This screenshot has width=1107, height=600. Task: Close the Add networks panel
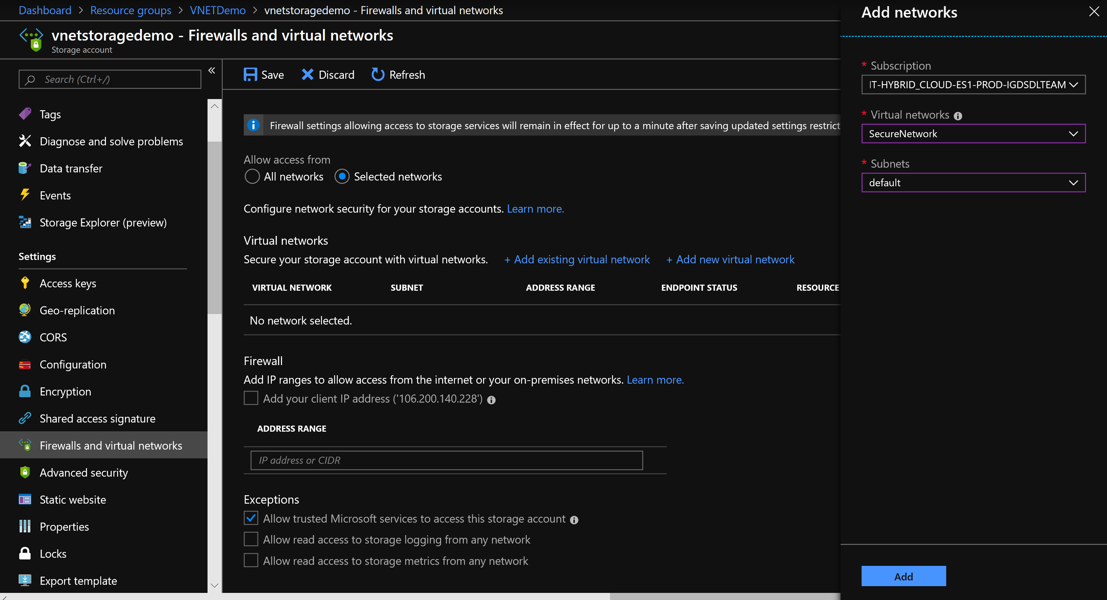click(1094, 11)
